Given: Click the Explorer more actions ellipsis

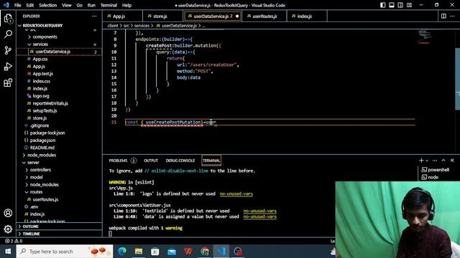Looking at the screenshot, I should click(94, 16).
